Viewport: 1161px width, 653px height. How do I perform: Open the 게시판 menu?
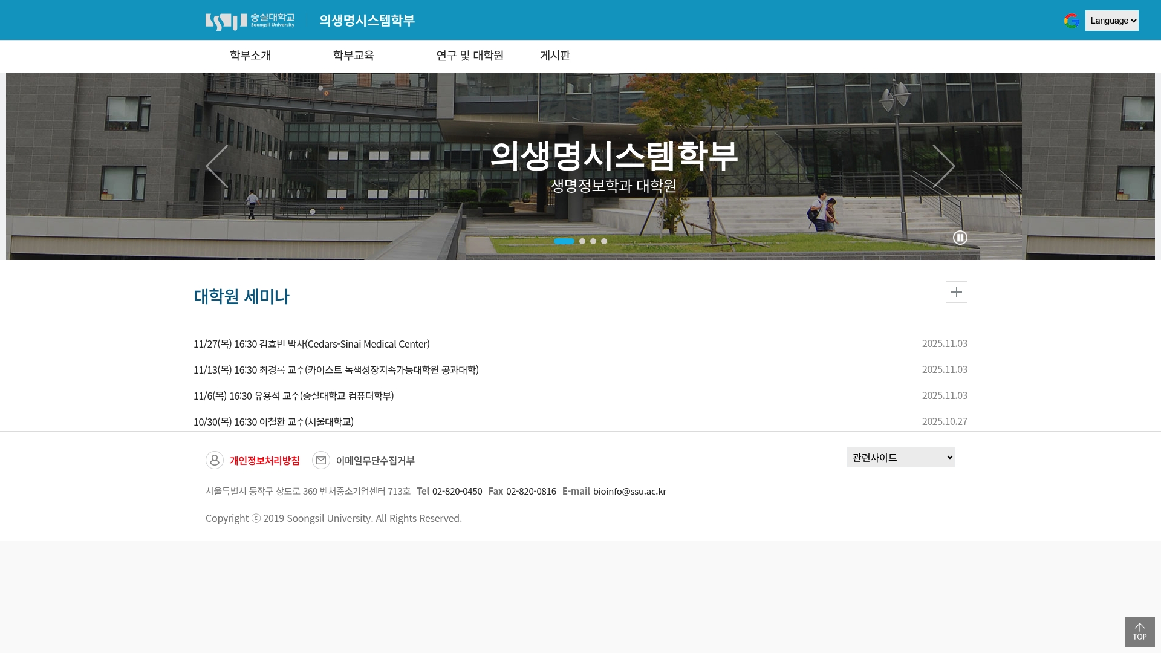[x=555, y=56]
